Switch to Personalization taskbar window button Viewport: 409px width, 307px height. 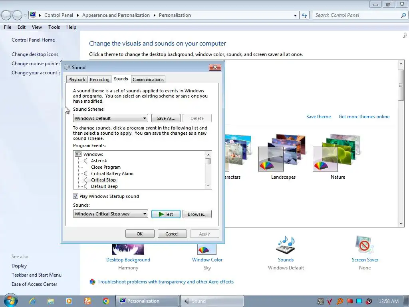coord(147,301)
